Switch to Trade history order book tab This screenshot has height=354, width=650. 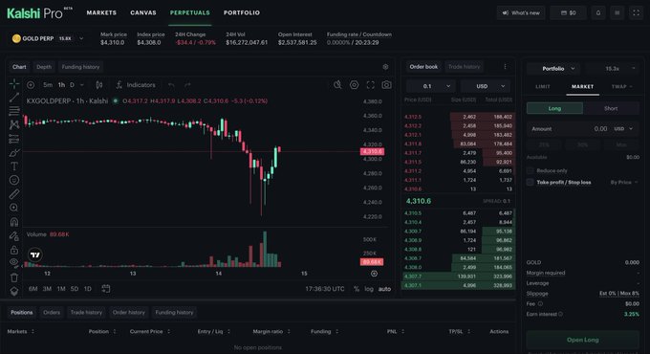[x=464, y=67]
